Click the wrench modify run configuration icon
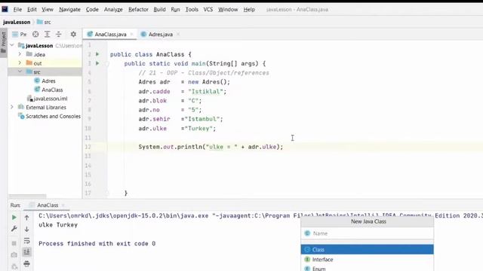 pos(14,229)
